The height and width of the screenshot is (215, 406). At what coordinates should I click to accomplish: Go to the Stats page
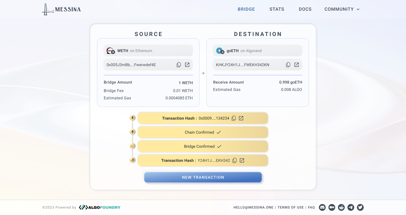tap(277, 9)
